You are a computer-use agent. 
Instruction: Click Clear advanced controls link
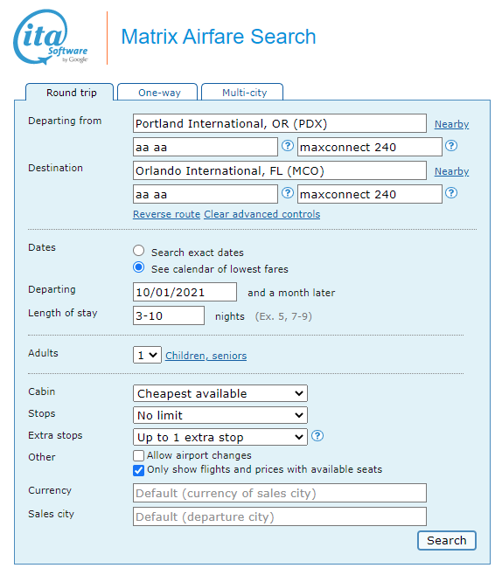point(262,214)
